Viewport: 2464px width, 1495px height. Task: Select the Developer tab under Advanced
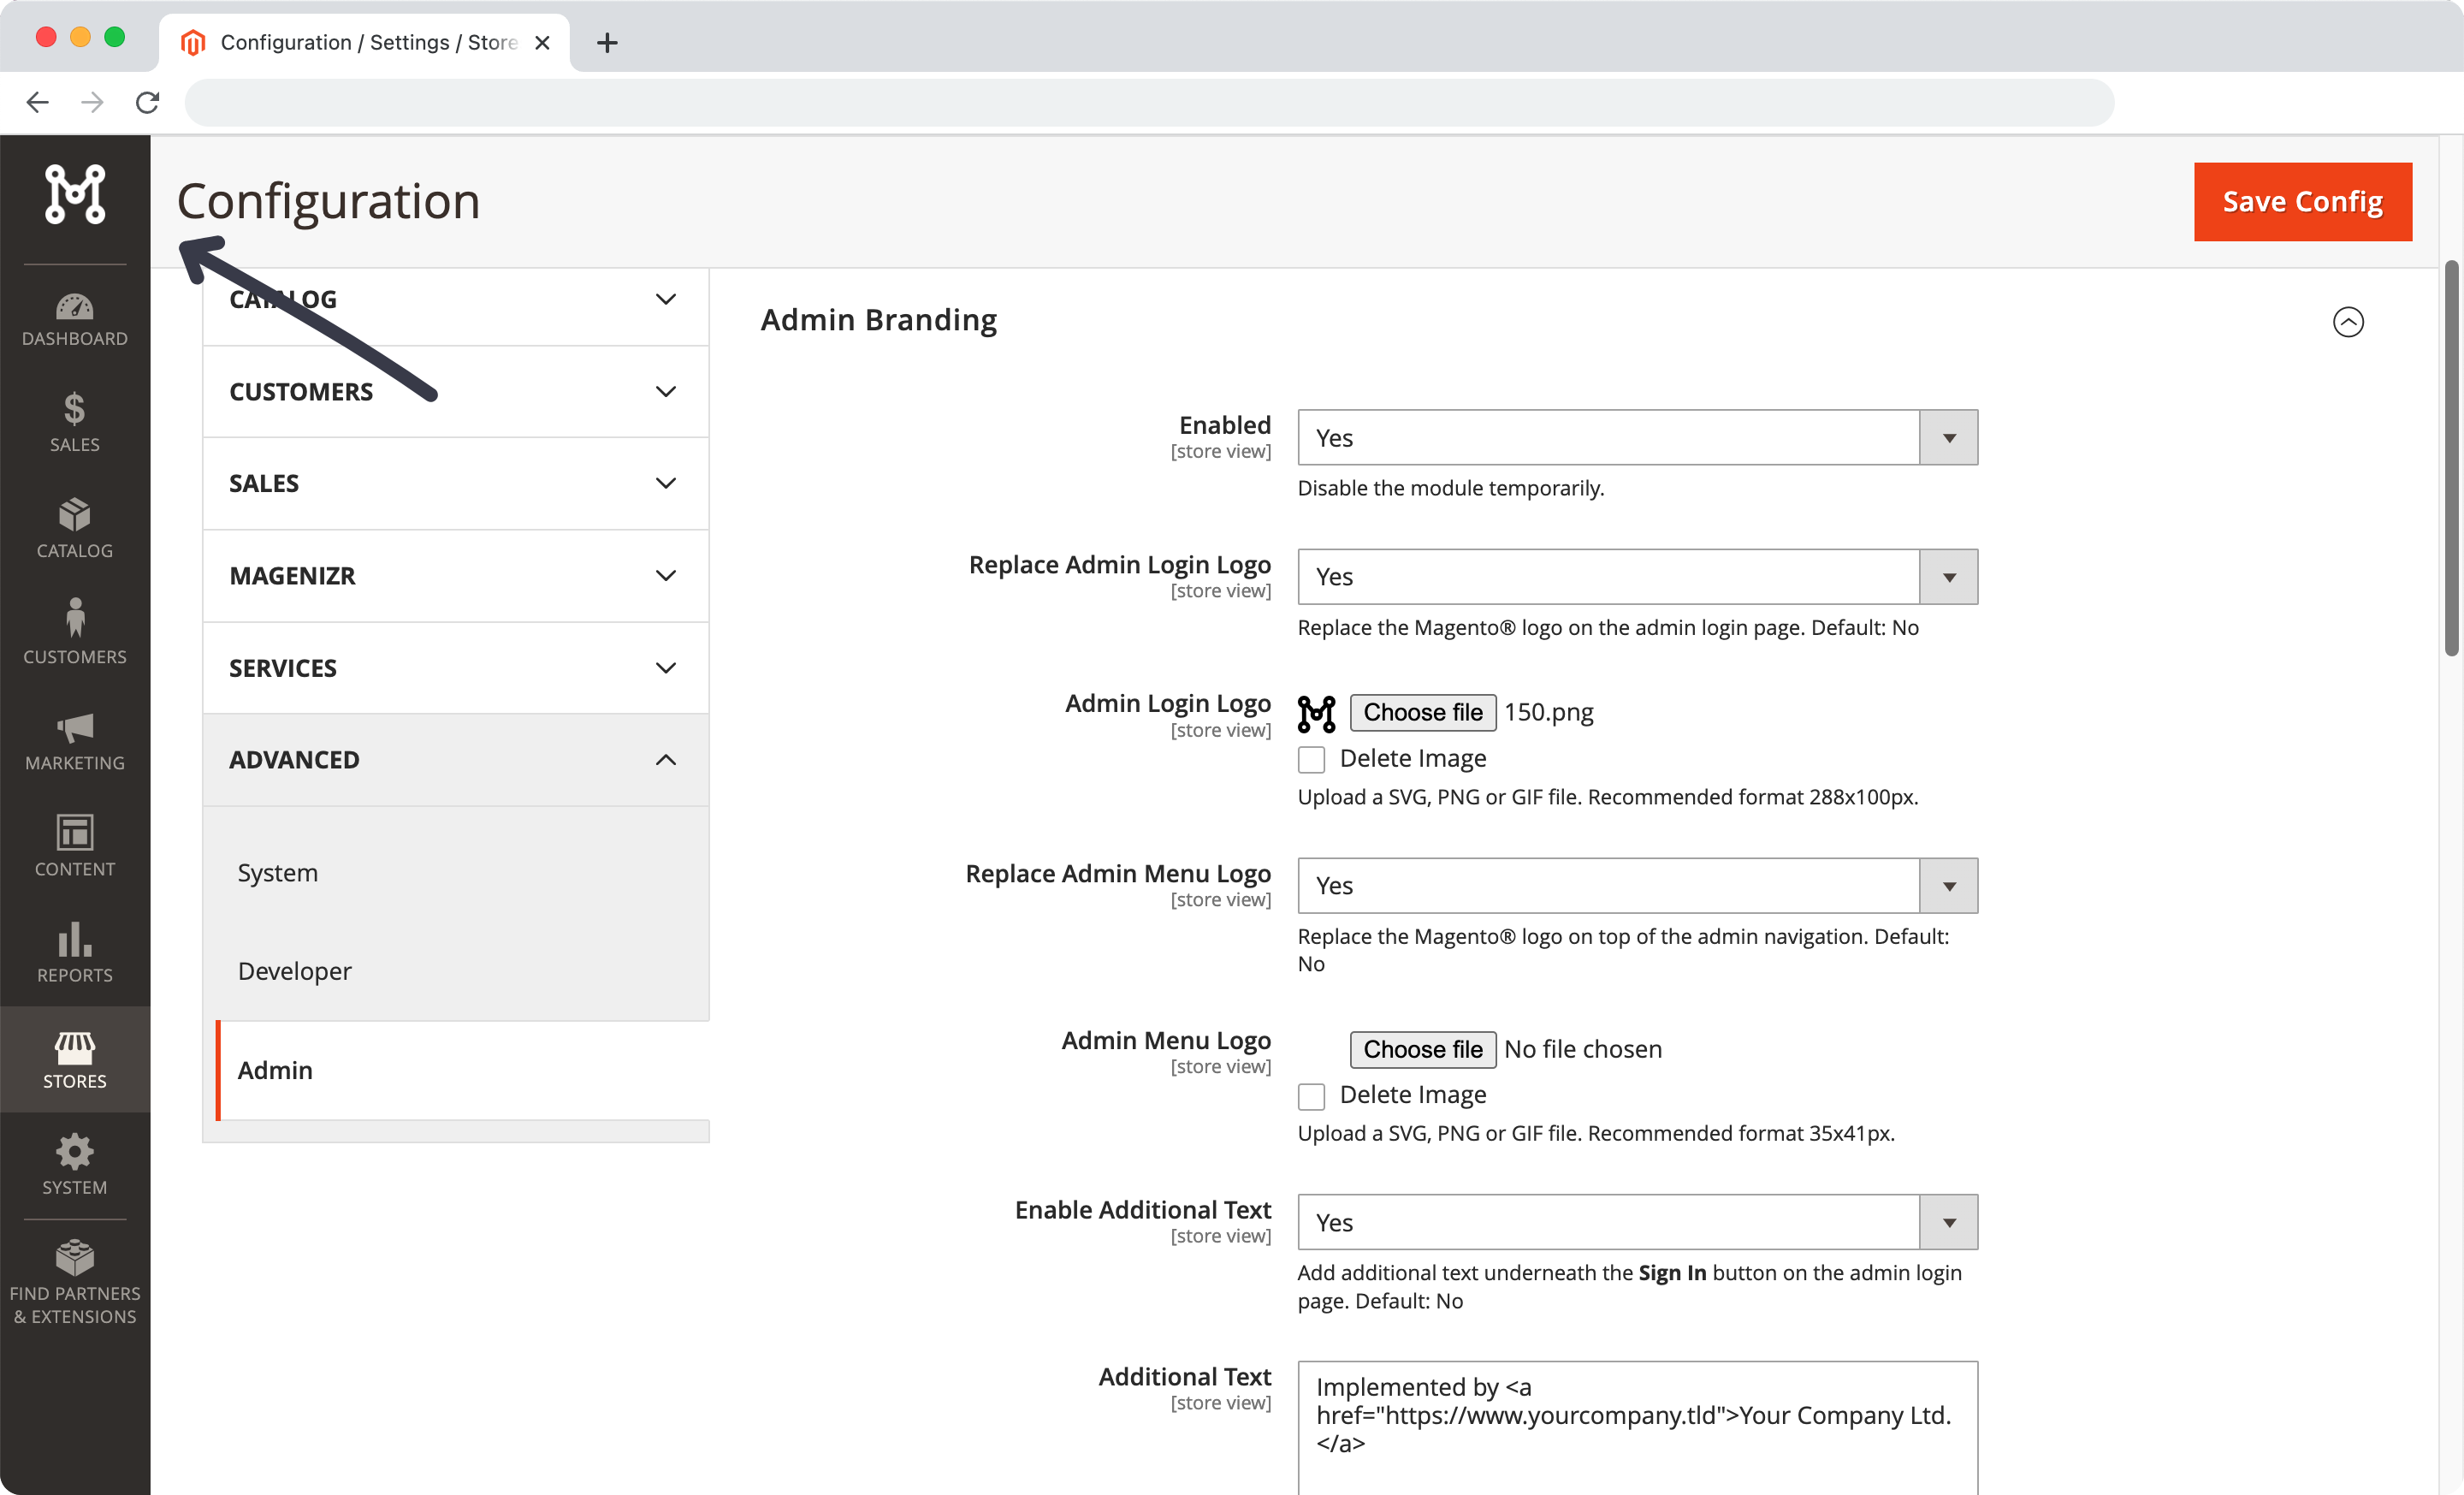pos(295,971)
